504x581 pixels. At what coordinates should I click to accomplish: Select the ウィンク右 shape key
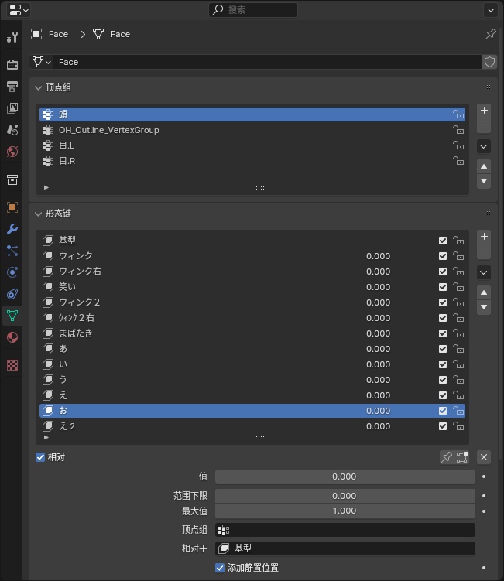252,272
